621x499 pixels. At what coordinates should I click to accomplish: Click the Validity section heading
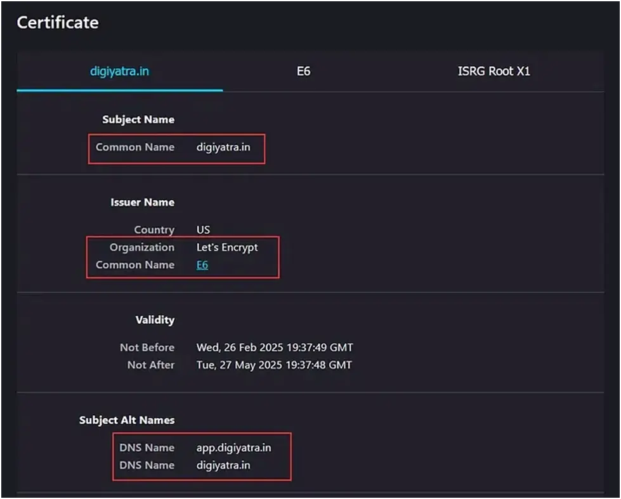[x=155, y=320]
